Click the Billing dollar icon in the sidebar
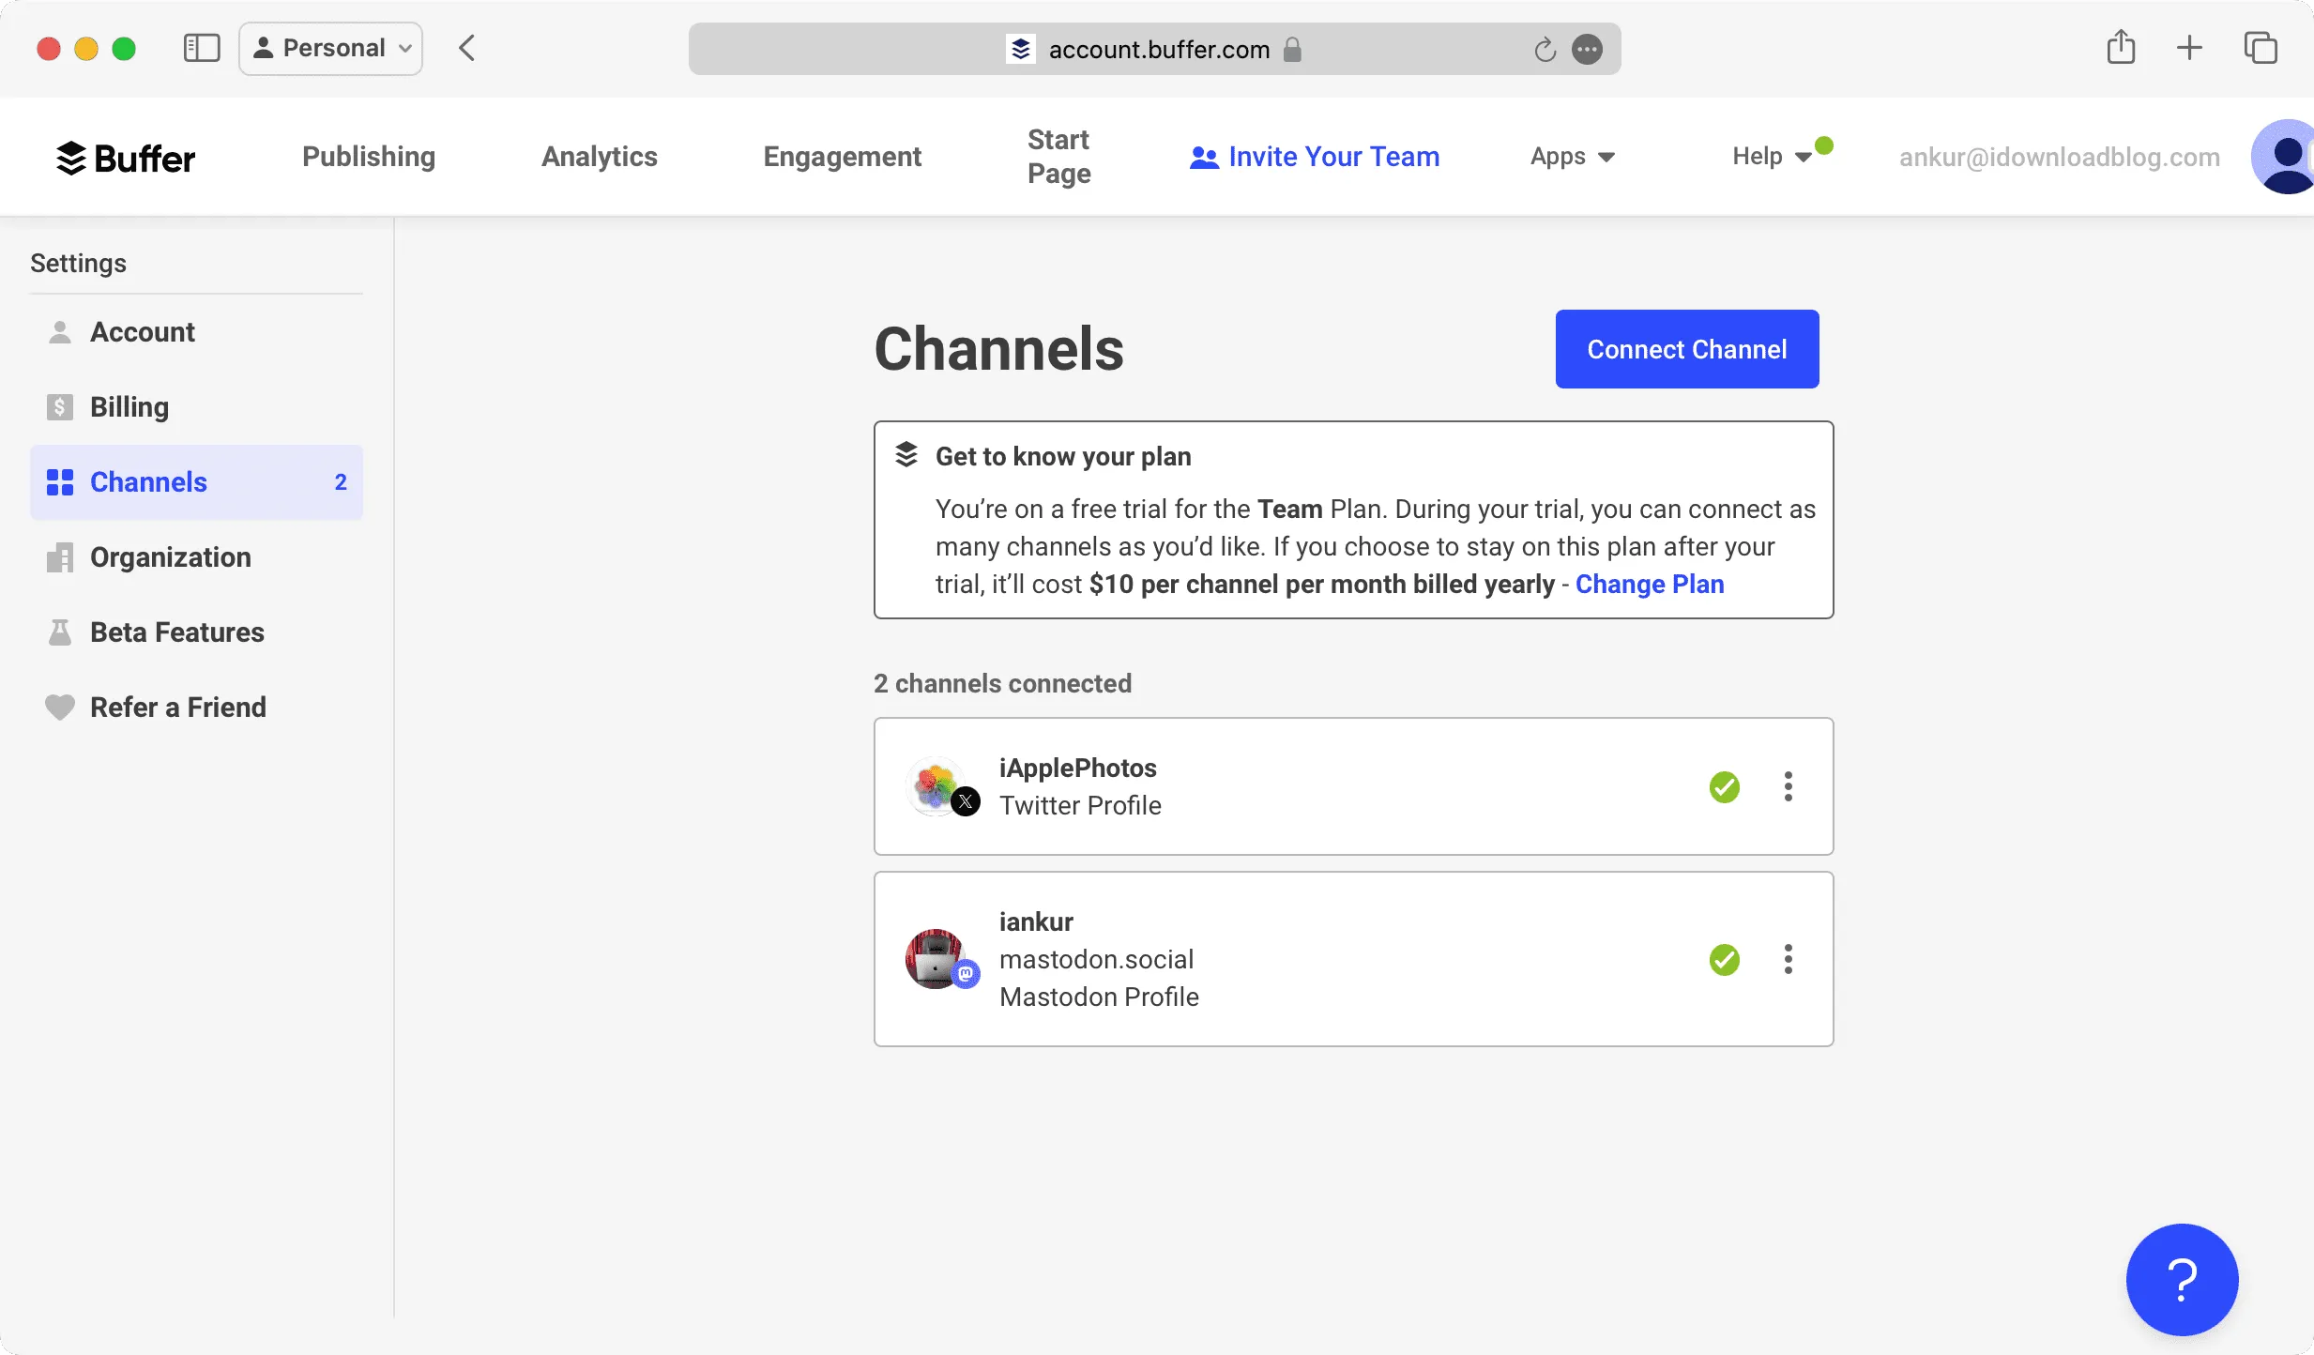This screenshot has height=1355, width=2314. click(60, 407)
